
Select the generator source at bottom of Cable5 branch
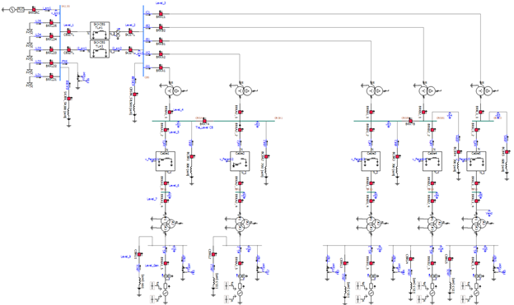click(476, 293)
